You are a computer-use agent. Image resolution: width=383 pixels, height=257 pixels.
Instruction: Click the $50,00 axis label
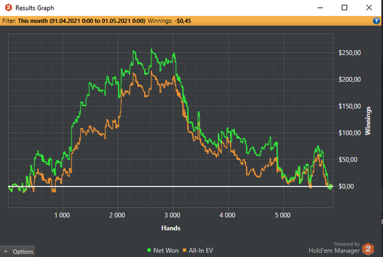tap(348, 159)
